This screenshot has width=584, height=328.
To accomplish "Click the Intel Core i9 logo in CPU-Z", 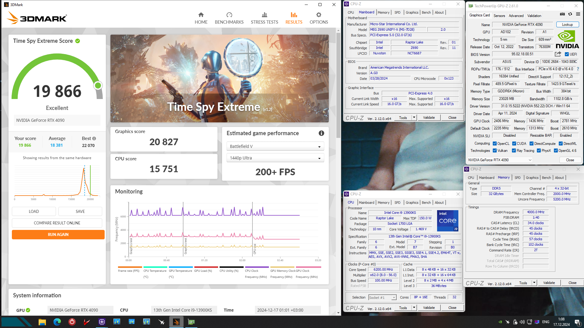I will coord(447,221).
